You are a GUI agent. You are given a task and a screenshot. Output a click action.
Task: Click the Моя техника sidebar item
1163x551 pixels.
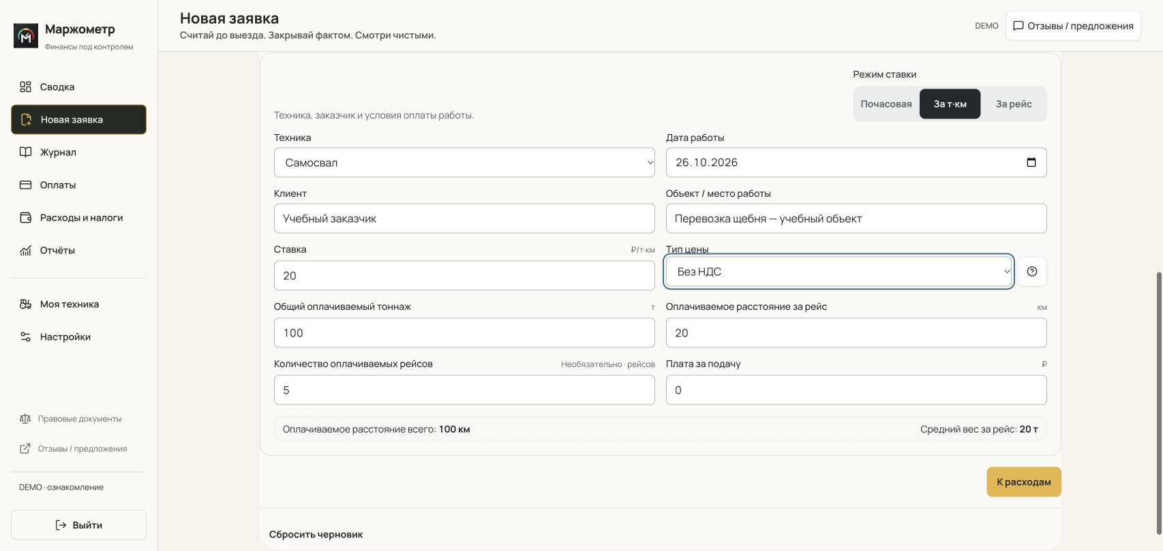pos(78,304)
